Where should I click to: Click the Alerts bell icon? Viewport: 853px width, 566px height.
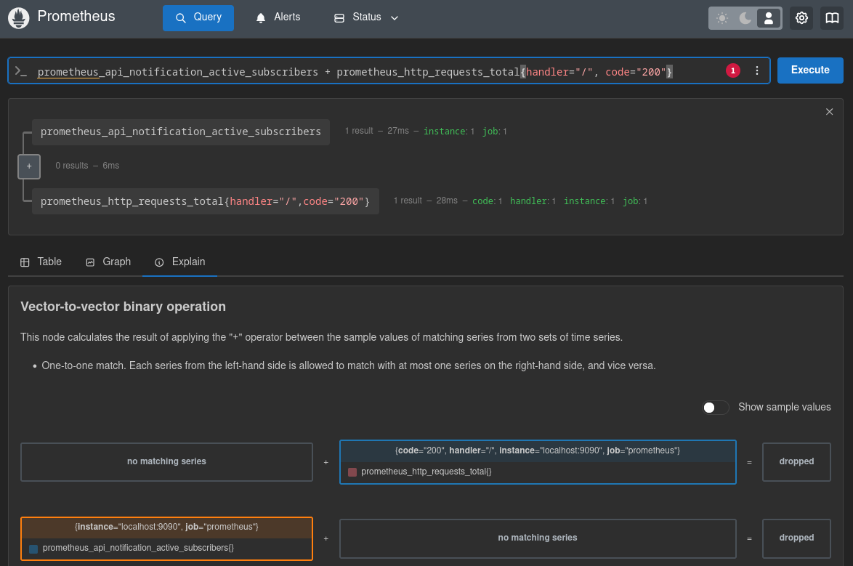pyautogui.click(x=261, y=18)
